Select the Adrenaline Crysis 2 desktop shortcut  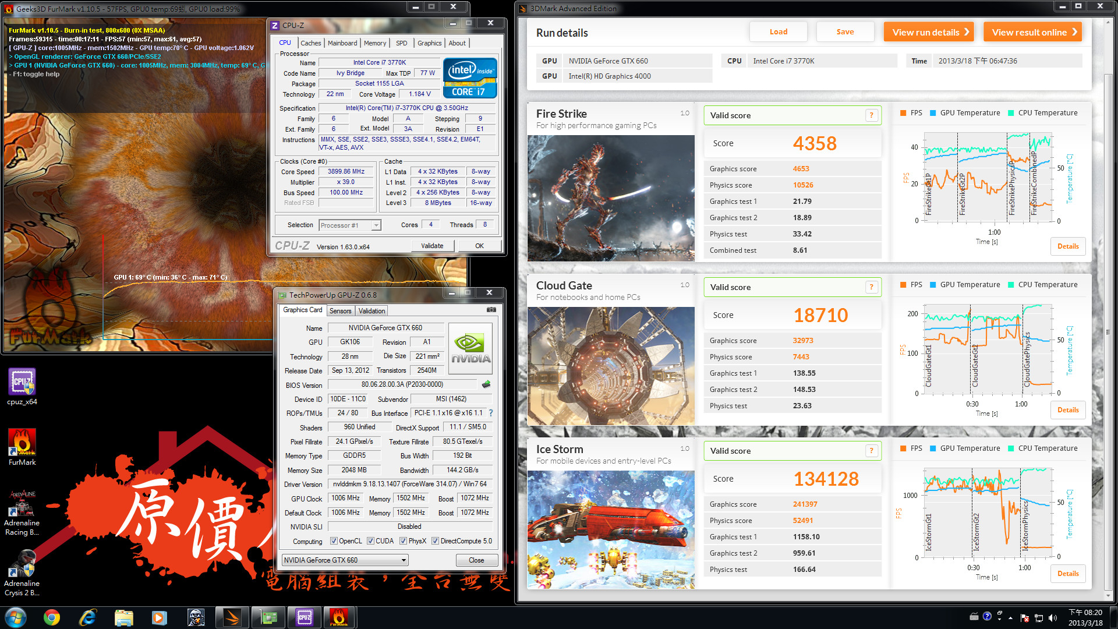(22, 573)
